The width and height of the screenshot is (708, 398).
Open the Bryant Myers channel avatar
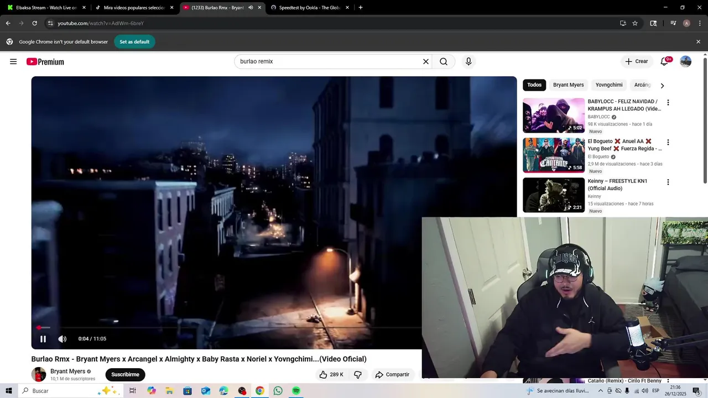pos(39,374)
